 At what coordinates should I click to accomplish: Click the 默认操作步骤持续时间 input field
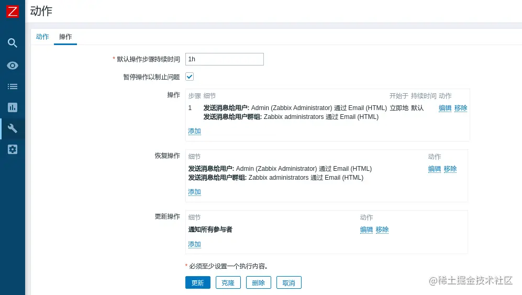pos(225,59)
